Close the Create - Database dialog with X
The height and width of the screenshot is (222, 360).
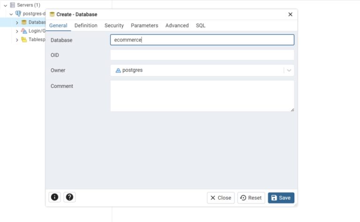pyautogui.click(x=290, y=14)
